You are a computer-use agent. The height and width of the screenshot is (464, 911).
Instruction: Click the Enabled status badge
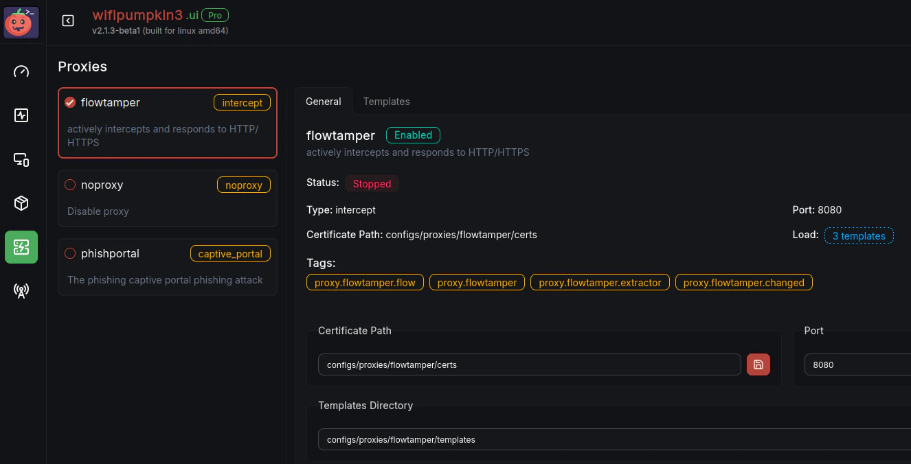tap(413, 135)
